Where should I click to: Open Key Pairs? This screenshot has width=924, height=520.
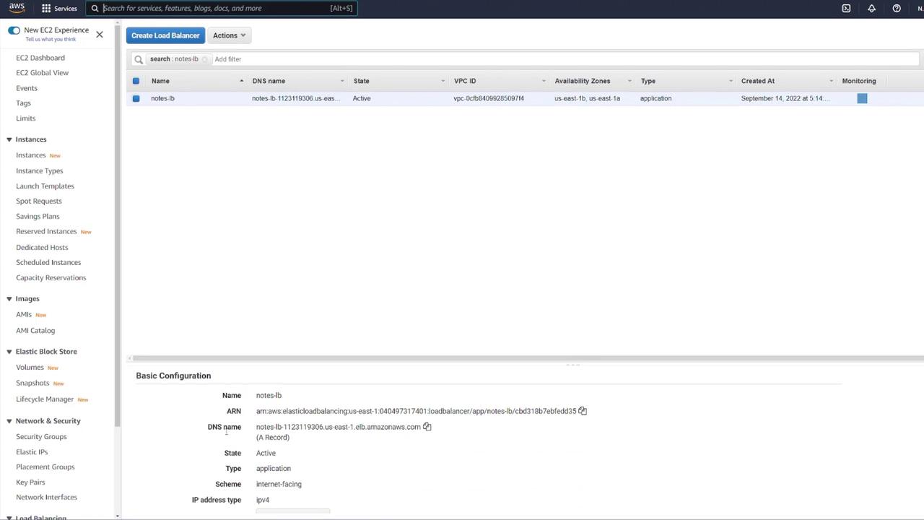click(30, 482)
